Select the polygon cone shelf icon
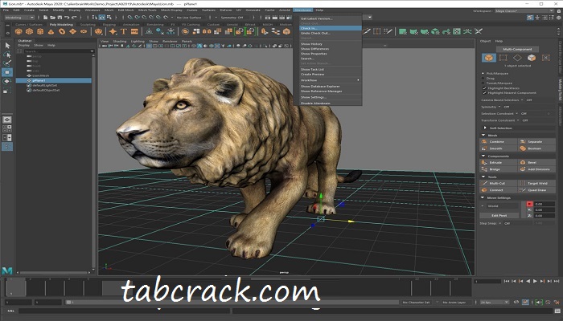563x321 pixels. tap(51, 32)
